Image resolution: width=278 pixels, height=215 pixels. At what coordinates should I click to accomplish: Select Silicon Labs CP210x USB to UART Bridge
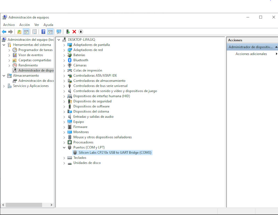113,153
